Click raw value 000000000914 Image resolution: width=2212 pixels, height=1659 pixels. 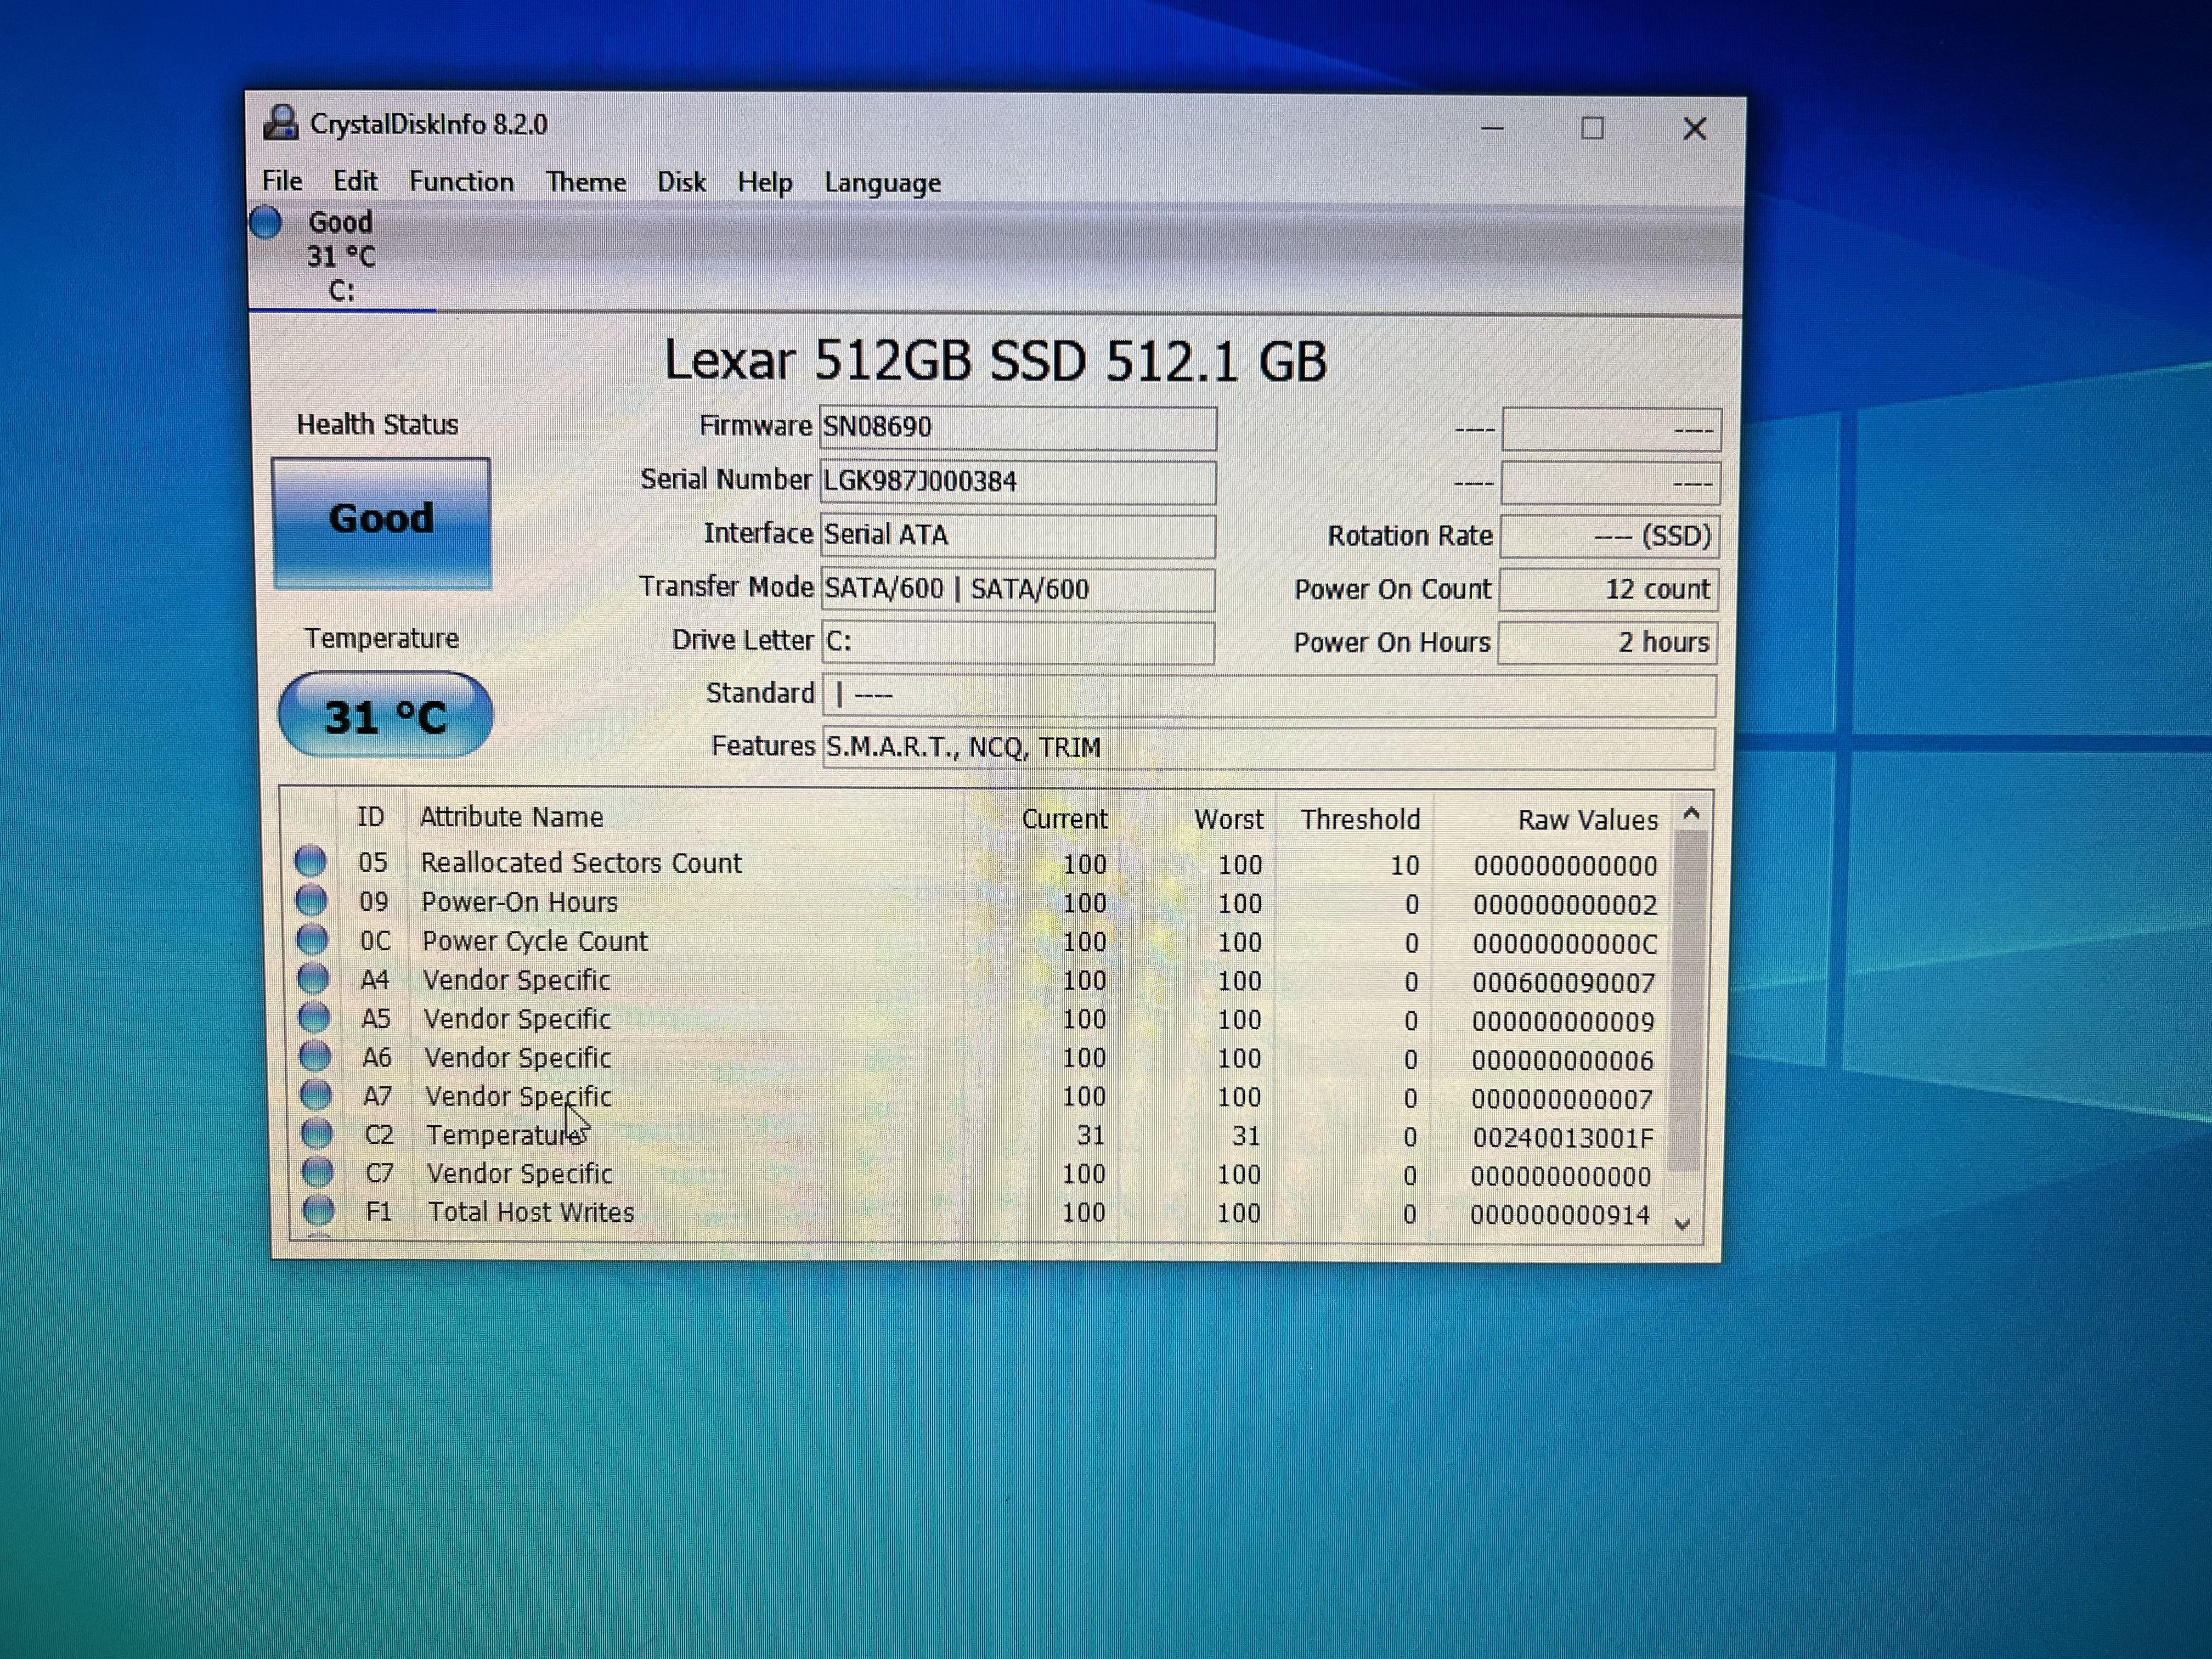(x=1560, y=1215)
